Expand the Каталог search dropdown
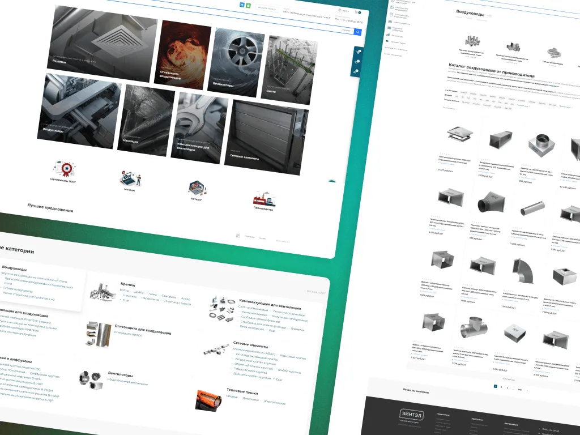The height and width of the screenshot is (435, 580). 347,31
